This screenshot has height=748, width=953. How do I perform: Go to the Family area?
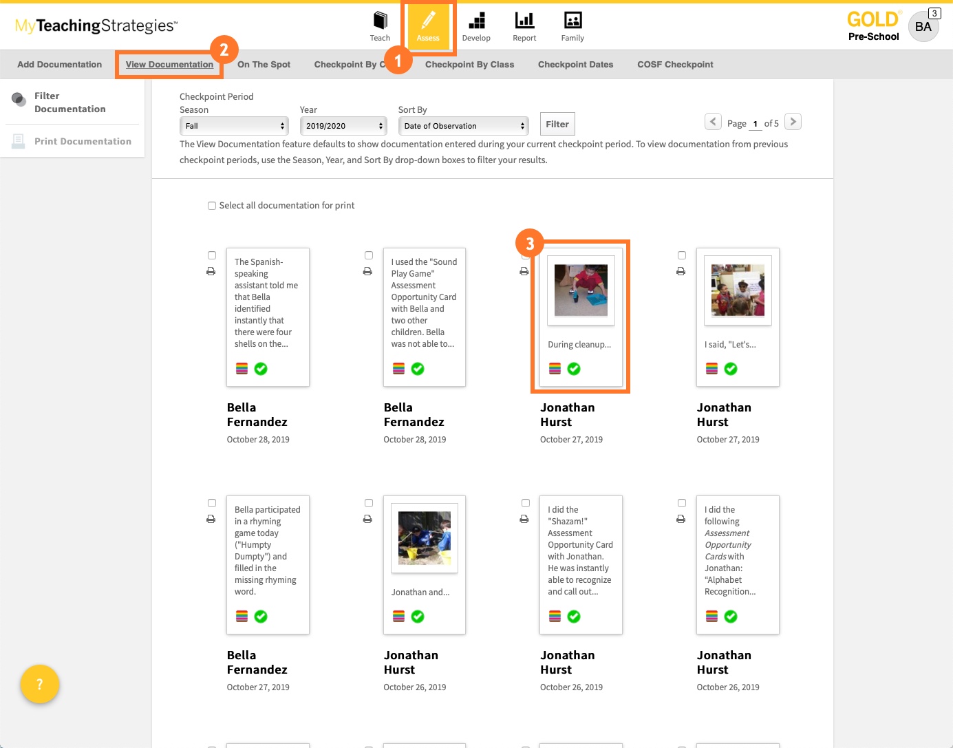(572, 25)
